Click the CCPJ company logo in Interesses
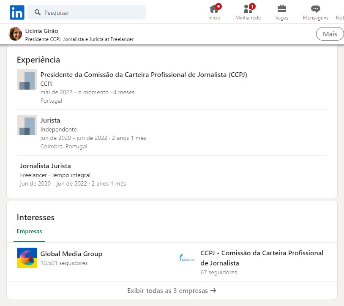This screenshot has height=306, width=344. pos(187,258)
